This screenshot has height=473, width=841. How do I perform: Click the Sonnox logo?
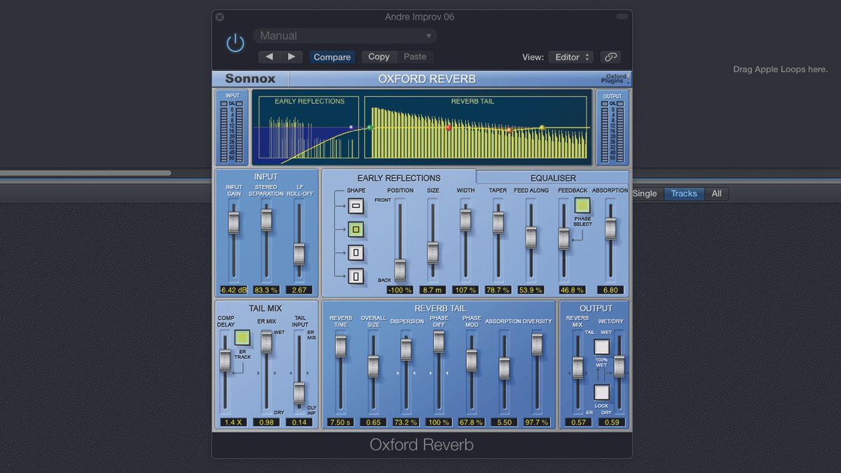250,78
